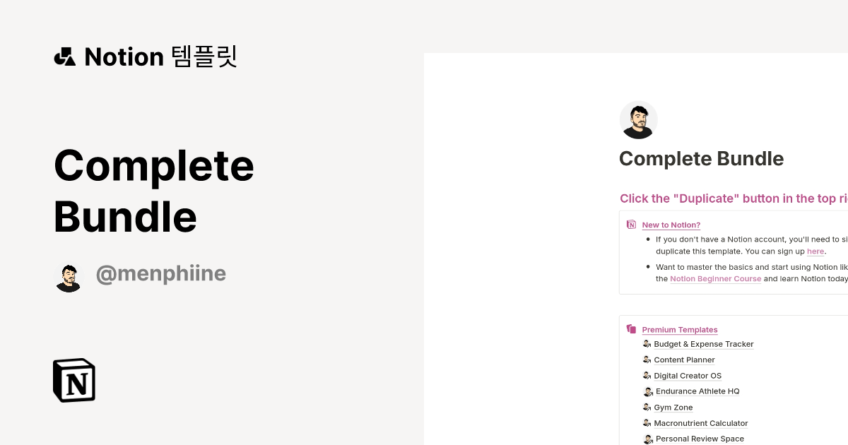Click the Notion 템플릿 logo icon

(64, 57)
